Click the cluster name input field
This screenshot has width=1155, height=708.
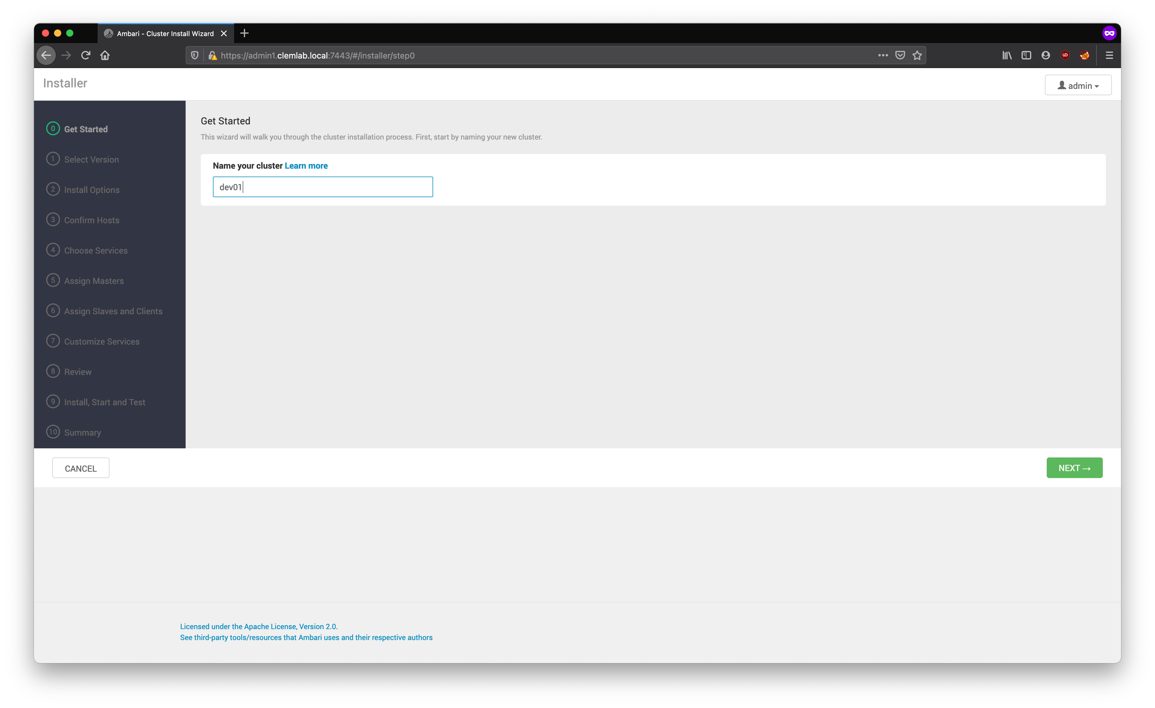(322, 187)
